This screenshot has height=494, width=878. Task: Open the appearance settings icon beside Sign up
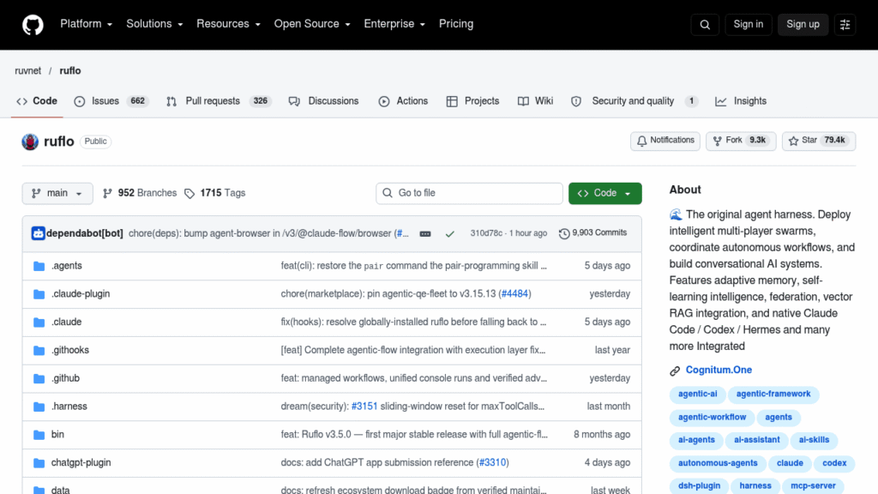coord(845,25)
